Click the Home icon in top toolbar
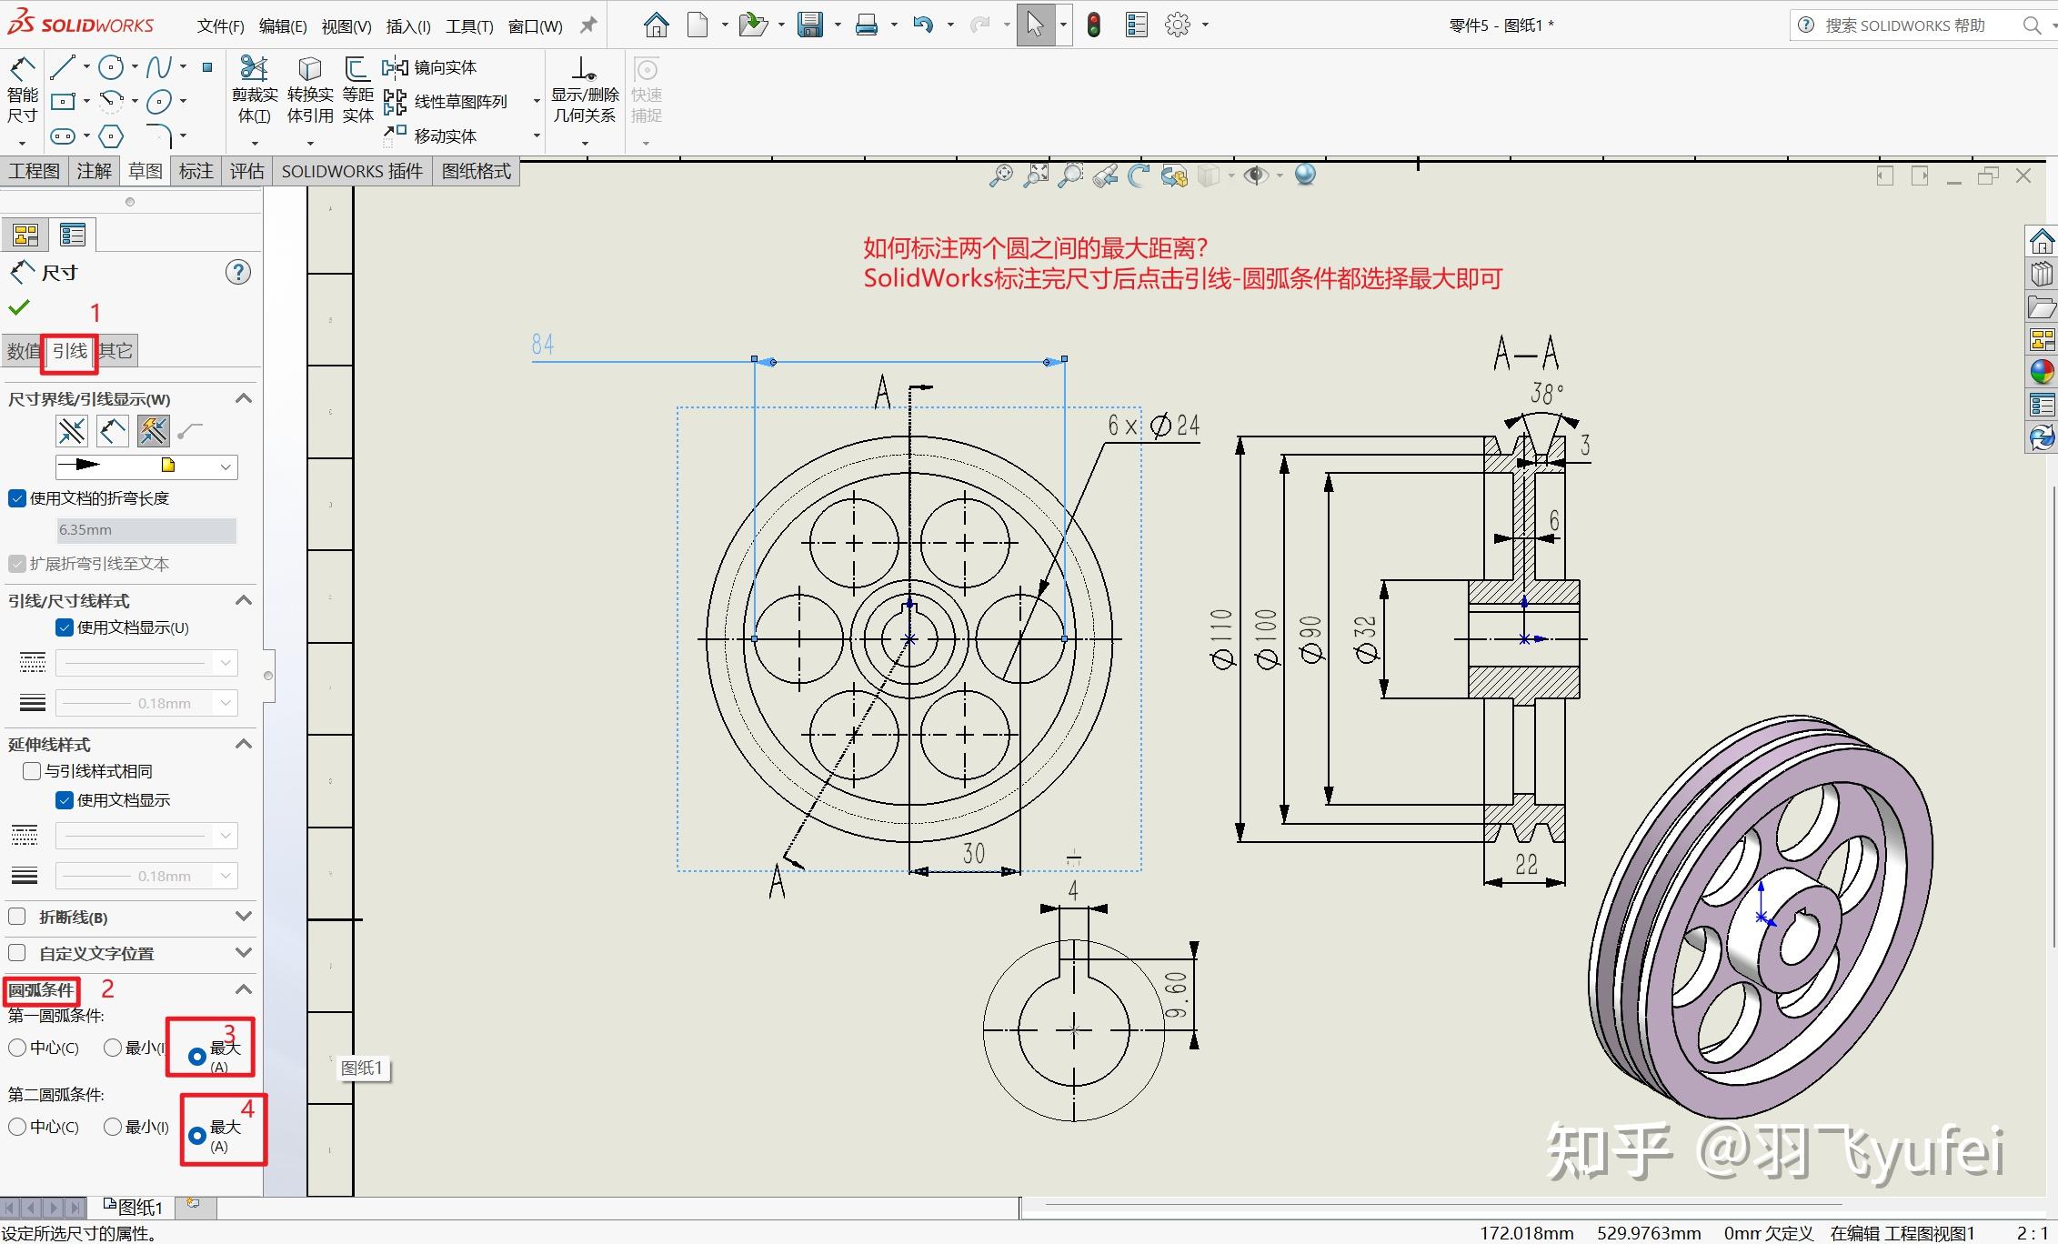 click(x=656, y=25)
